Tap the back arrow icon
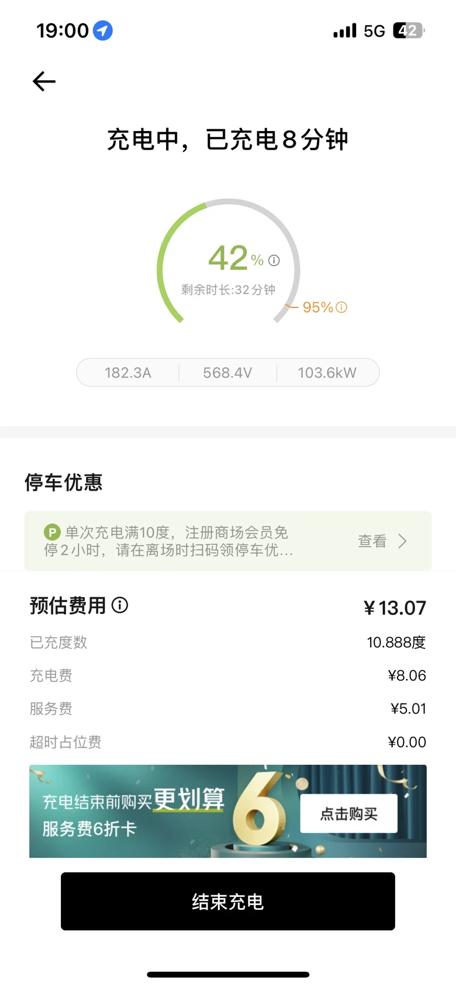The height and width of the screenshot is (987, 456). (44, 81)
